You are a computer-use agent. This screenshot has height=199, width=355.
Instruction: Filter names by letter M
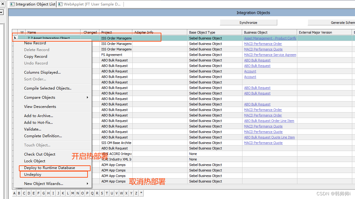coord(73,193)
